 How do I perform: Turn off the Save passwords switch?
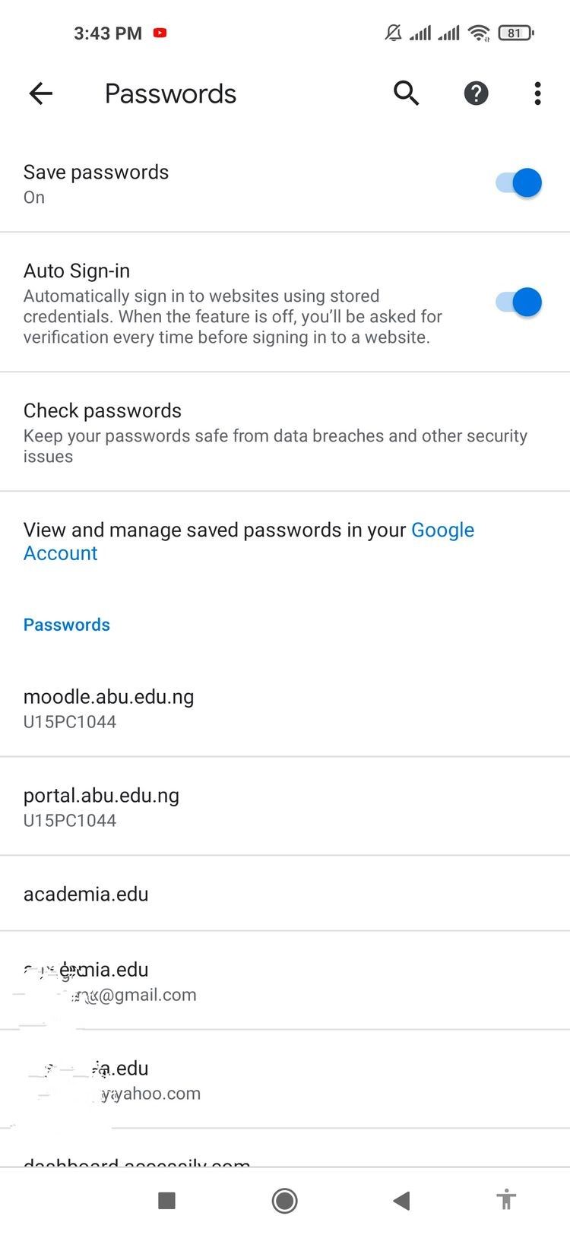[519, 183]
